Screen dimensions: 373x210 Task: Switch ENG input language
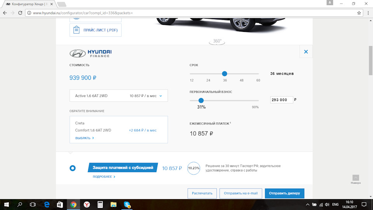(x=335, y=205)
